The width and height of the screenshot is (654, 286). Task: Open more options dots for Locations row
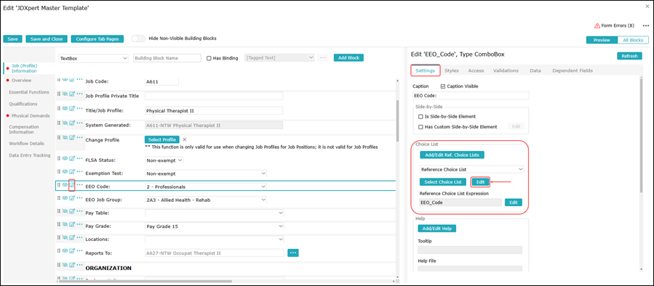coord(79,237)
